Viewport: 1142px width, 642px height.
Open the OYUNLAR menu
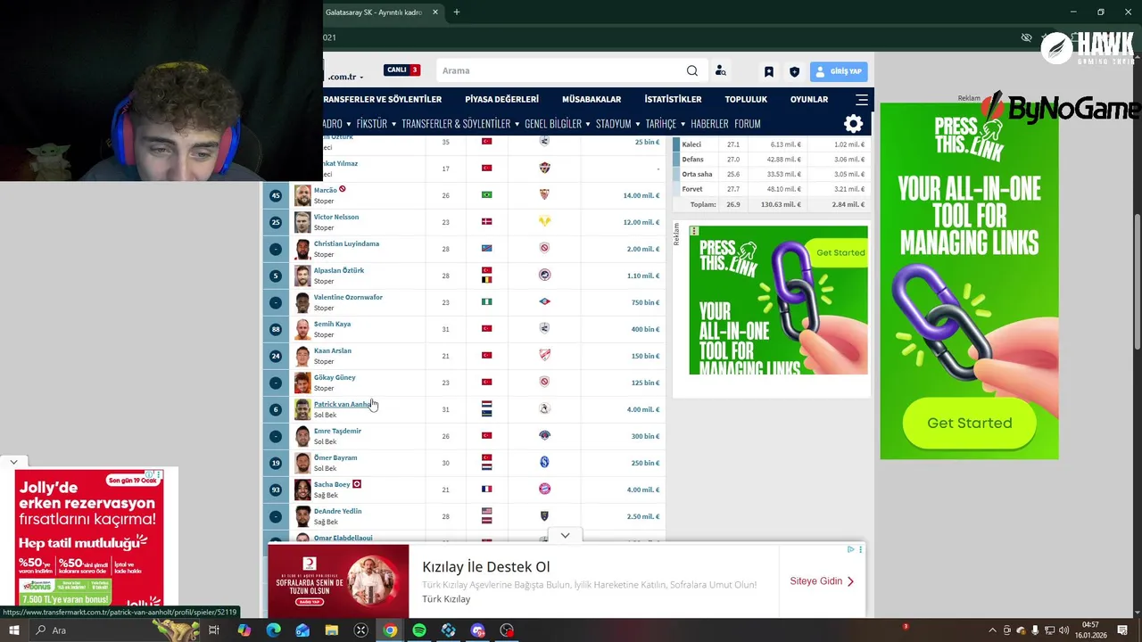(809, 99)
